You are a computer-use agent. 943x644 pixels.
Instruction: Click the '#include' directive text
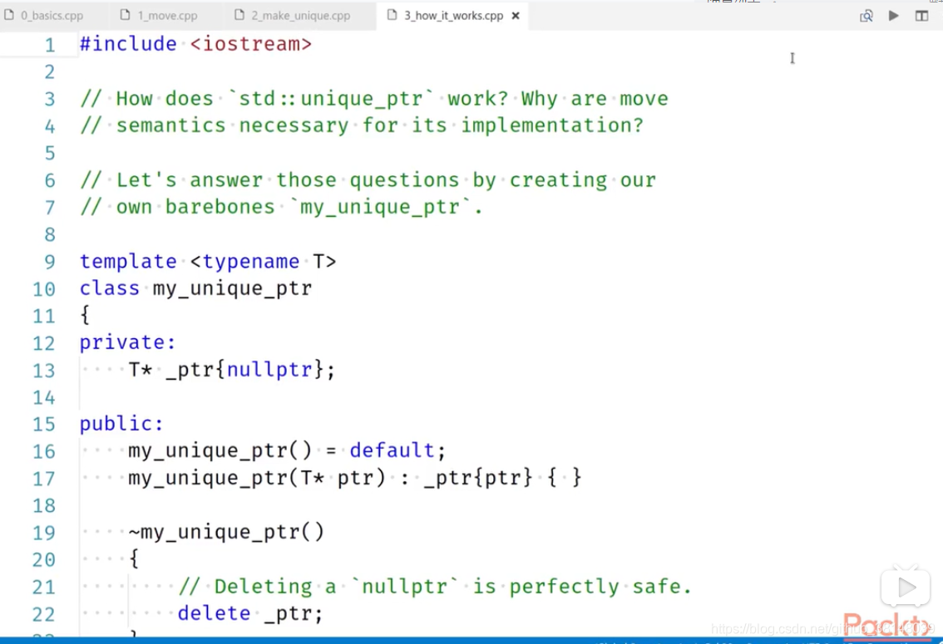tap(128, 44)
